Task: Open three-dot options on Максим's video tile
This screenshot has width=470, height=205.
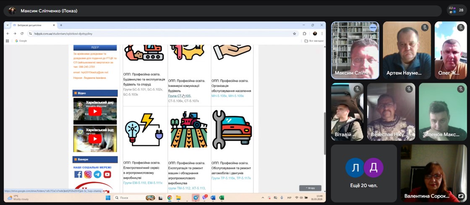Action: (x=373, y=28)
